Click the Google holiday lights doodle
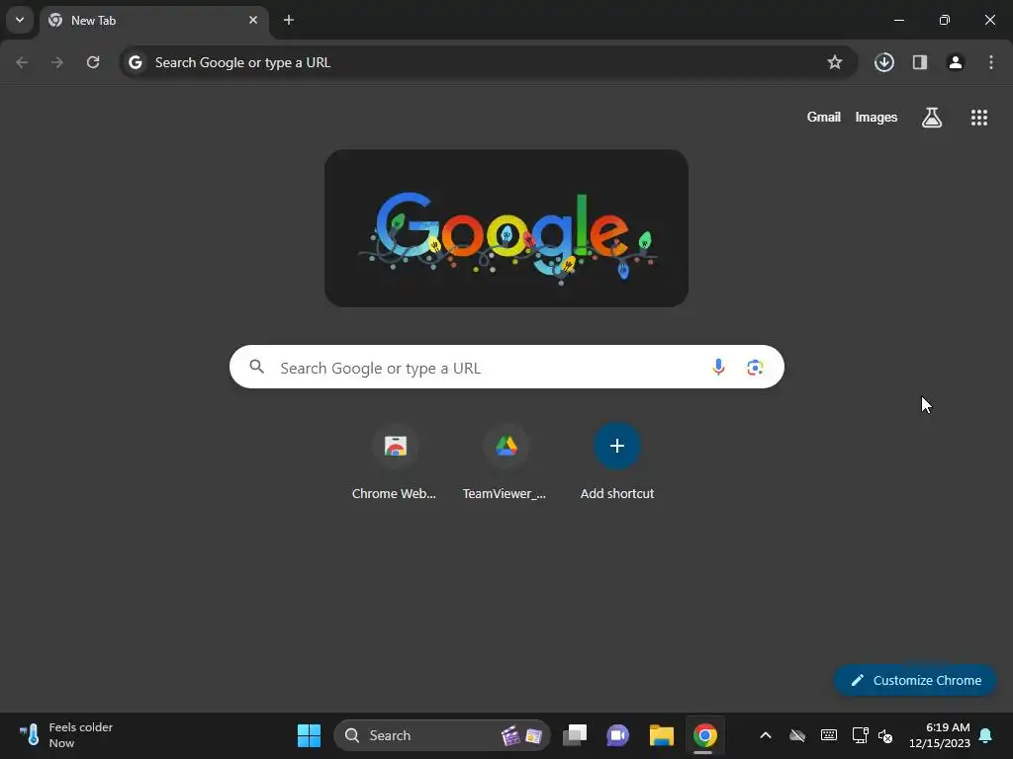 [x=506, y=228]
